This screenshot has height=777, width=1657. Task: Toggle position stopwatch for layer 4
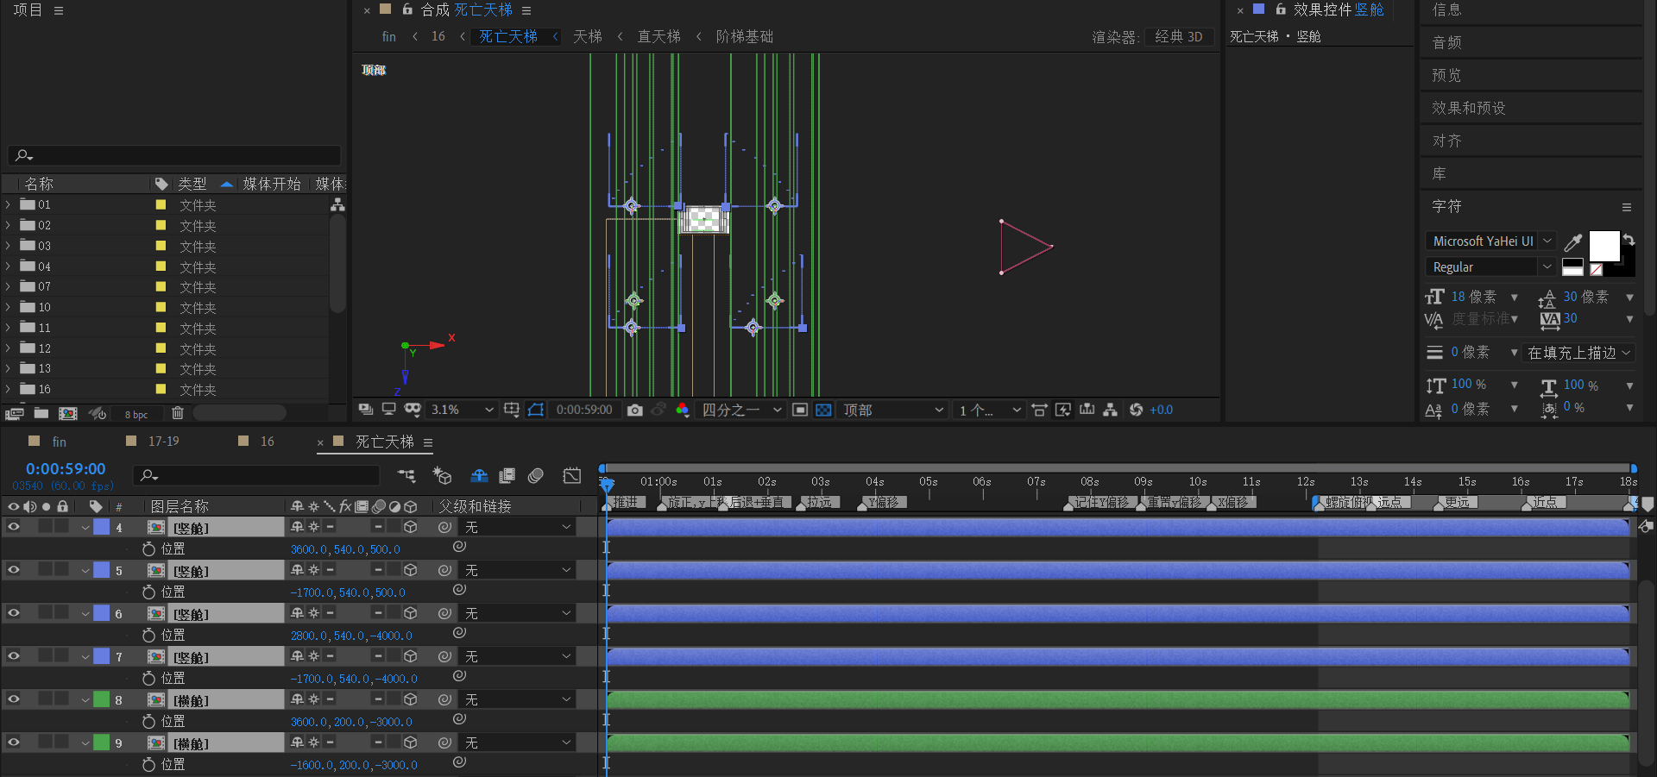148,549
